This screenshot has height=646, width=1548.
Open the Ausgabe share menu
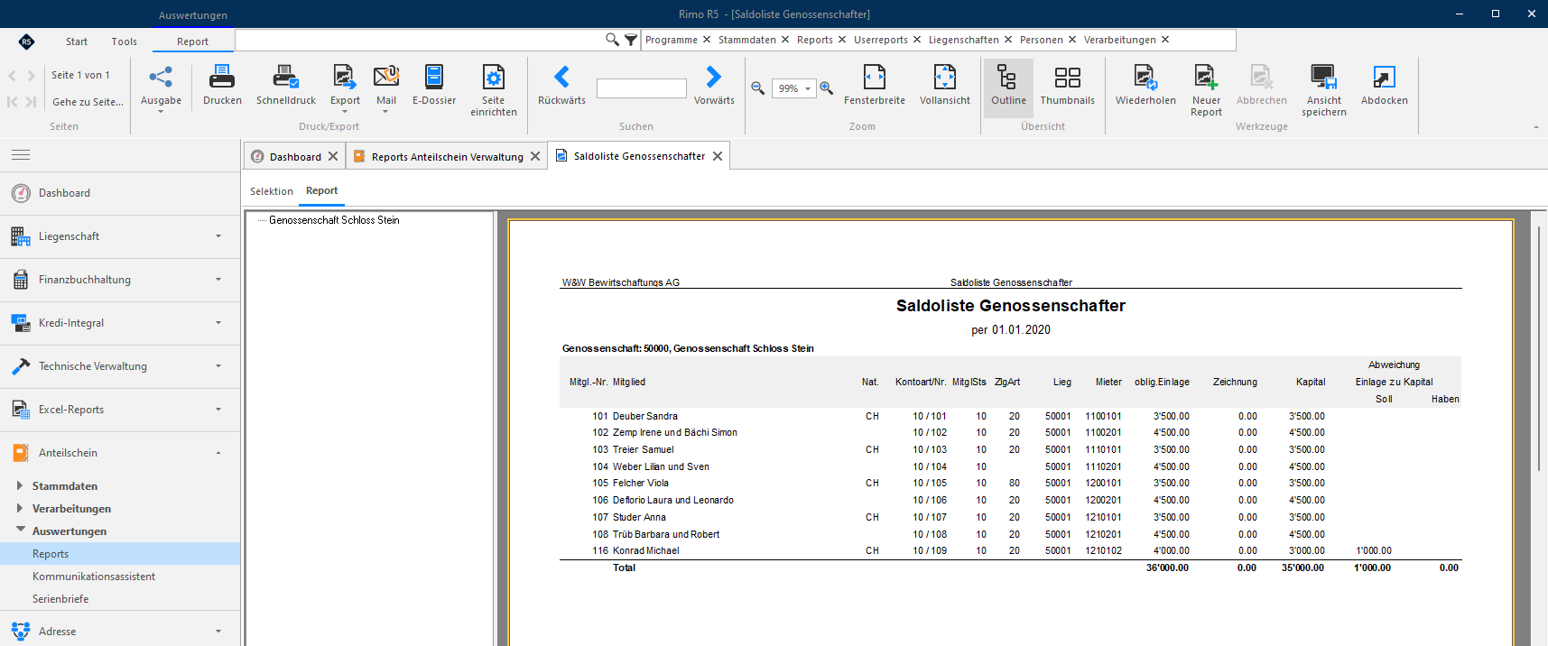(161, 88)
